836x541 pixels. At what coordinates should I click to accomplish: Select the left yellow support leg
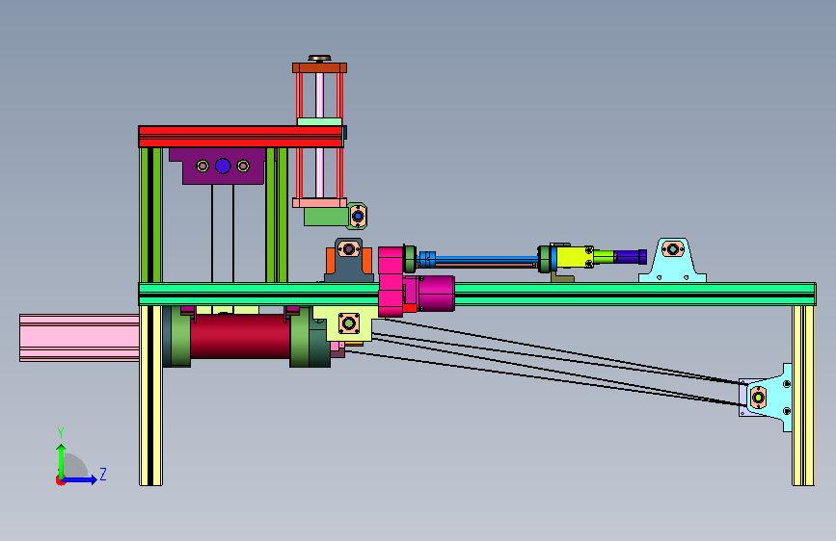150,395
